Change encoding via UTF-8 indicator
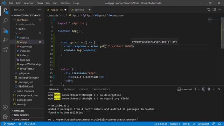The image size is (224, 126). click(x=186, y=124)
